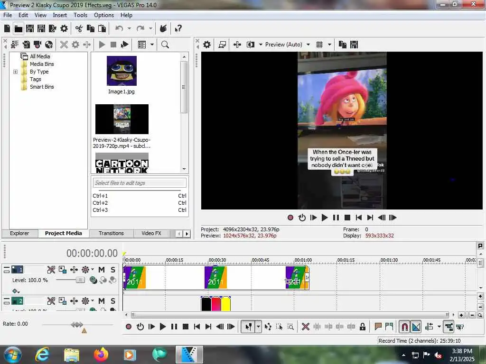
Task: Click Copy Snapshot to Clipboard icon
Action: pyautogui.click(x=343, y=45)
